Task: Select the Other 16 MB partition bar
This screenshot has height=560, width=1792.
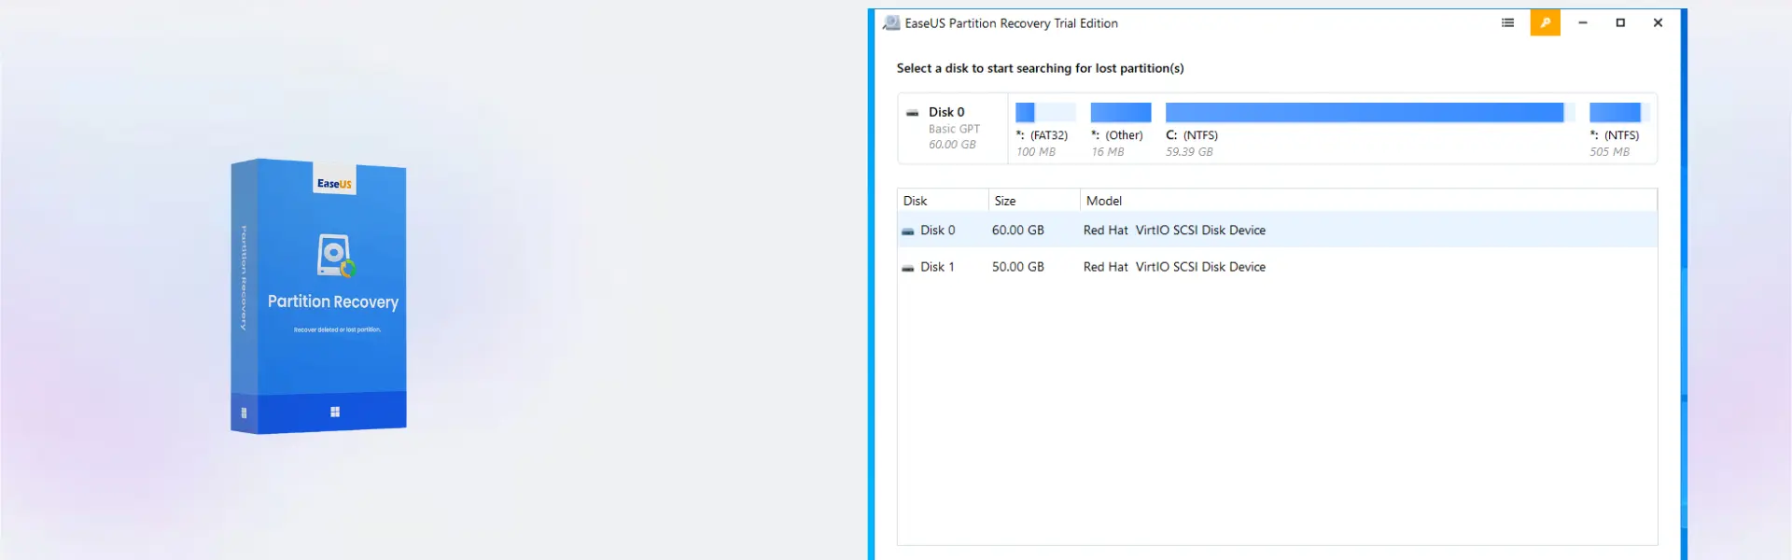Action: coord(1121,113)
